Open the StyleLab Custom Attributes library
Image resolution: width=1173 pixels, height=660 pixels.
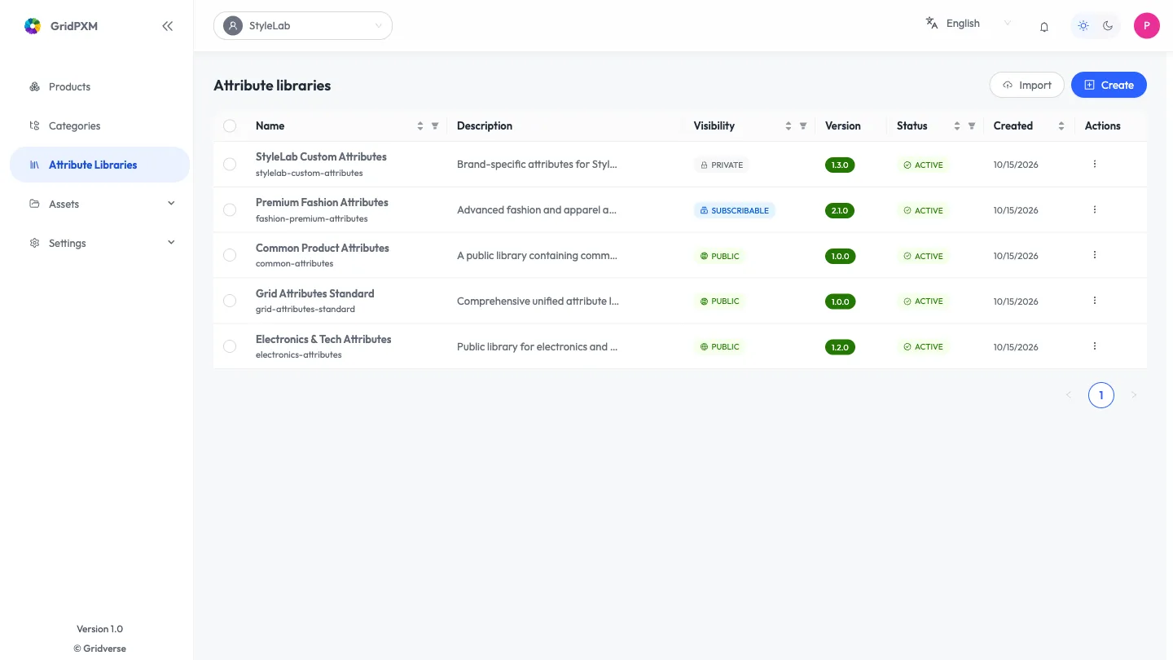pos(321,156)
